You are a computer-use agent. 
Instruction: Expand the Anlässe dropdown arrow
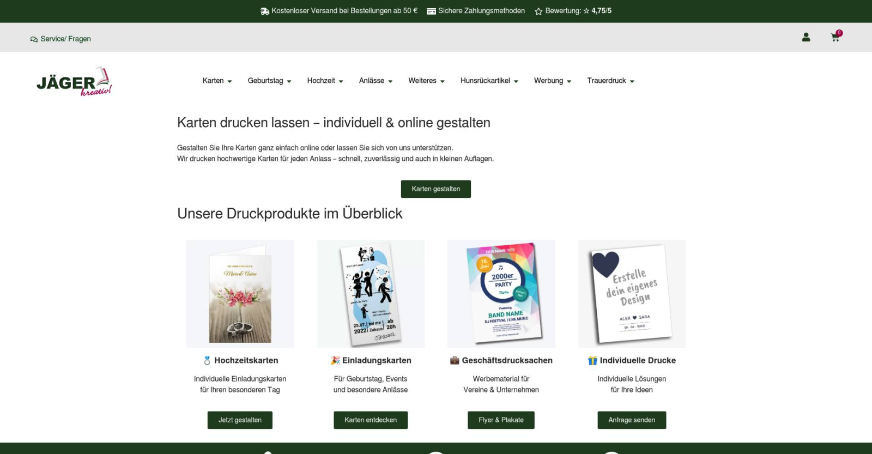click(390, 81)
